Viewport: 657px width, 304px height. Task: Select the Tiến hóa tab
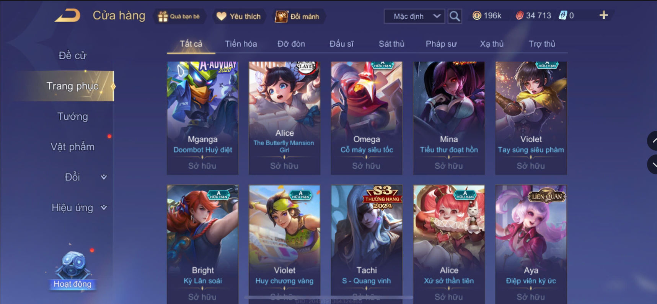[x=241, y=44]
